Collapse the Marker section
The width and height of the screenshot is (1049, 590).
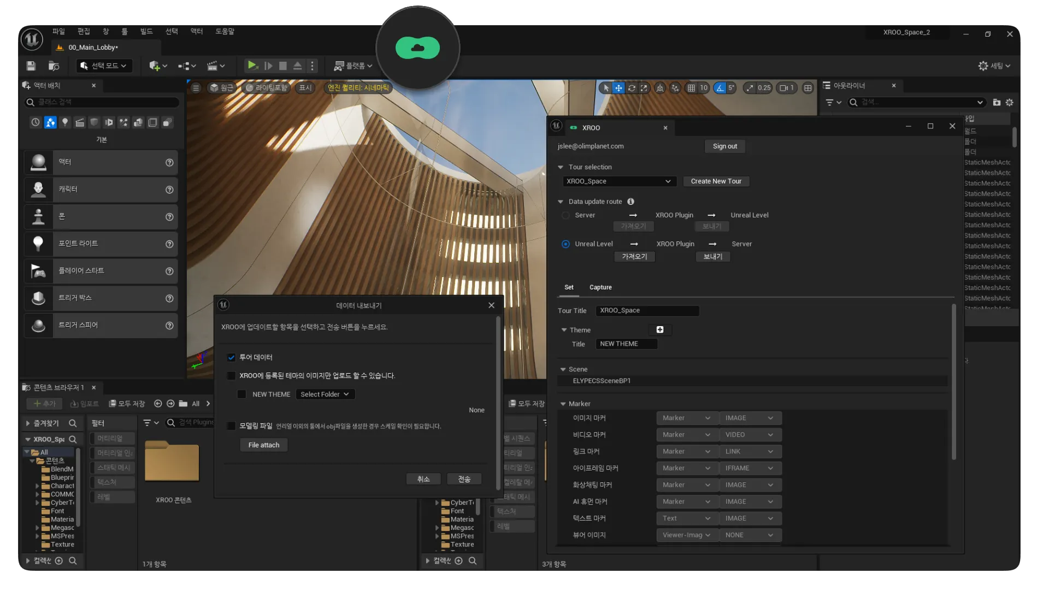pyautogui.click(x=563, y=404)
